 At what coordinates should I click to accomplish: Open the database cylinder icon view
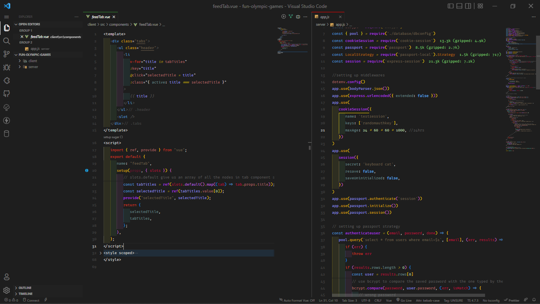point(6,134)
